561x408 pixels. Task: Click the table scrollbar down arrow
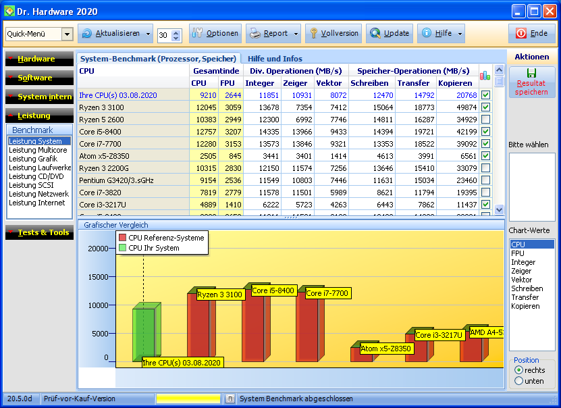[499, 209]
